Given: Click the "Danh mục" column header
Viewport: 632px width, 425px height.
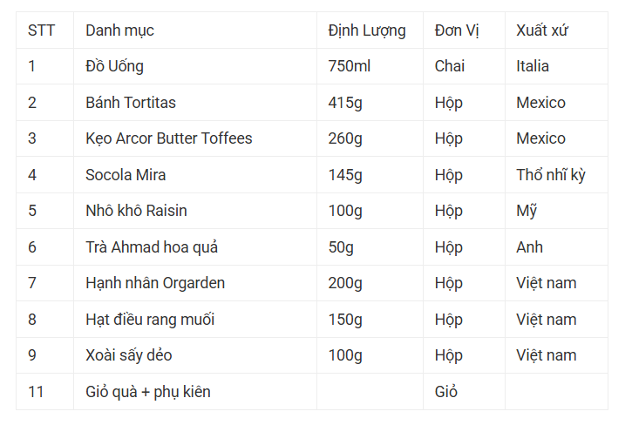Looking at the screenshot, I should pos(119,30).
